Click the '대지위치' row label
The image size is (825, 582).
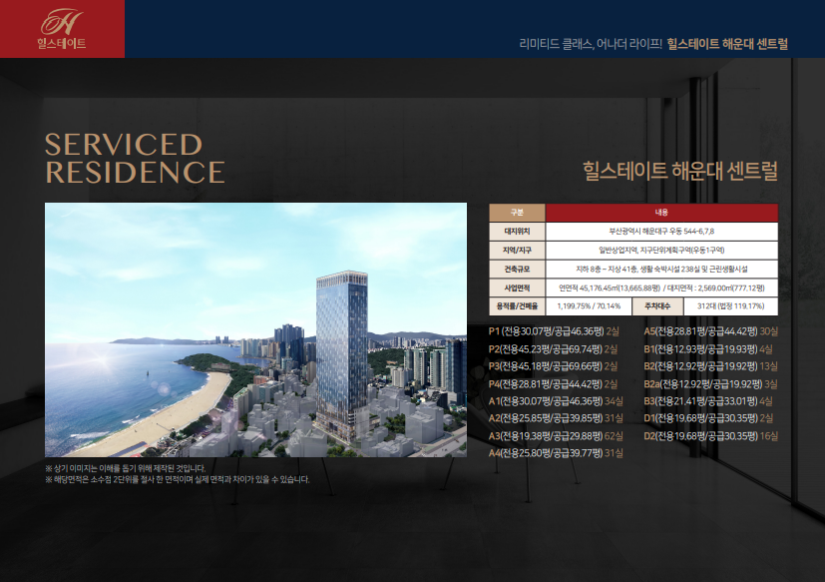(x=517, y=232)
